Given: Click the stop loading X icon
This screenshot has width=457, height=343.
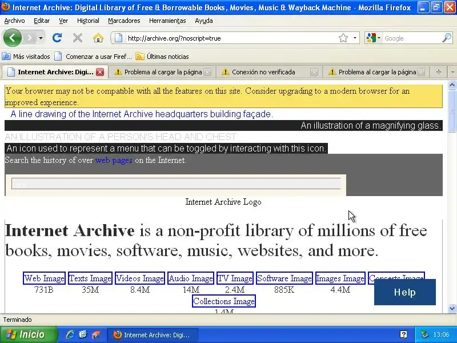Looking at the screenshot, I should click(x=78, y=38).
